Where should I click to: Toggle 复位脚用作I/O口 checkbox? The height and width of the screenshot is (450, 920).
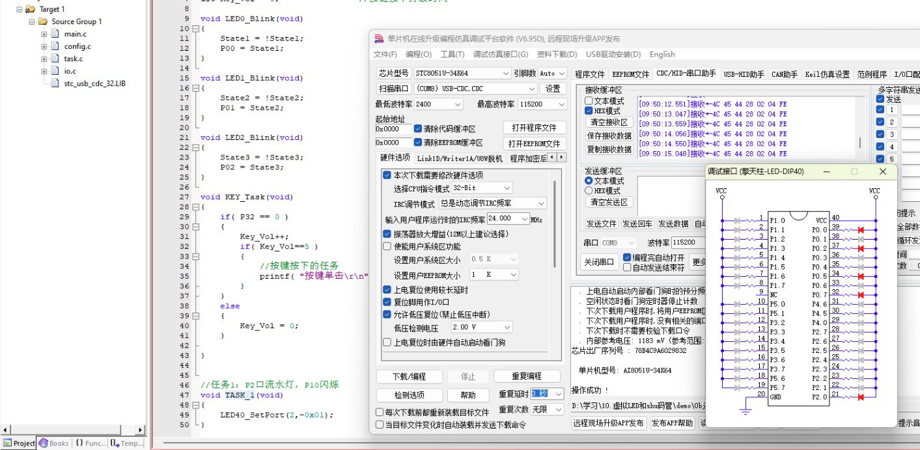tap(387, 302)
